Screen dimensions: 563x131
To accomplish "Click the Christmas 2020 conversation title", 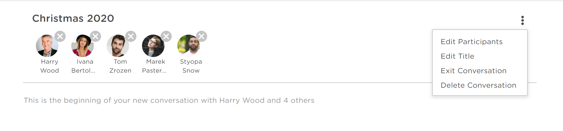I will click(x=73, y=18).
